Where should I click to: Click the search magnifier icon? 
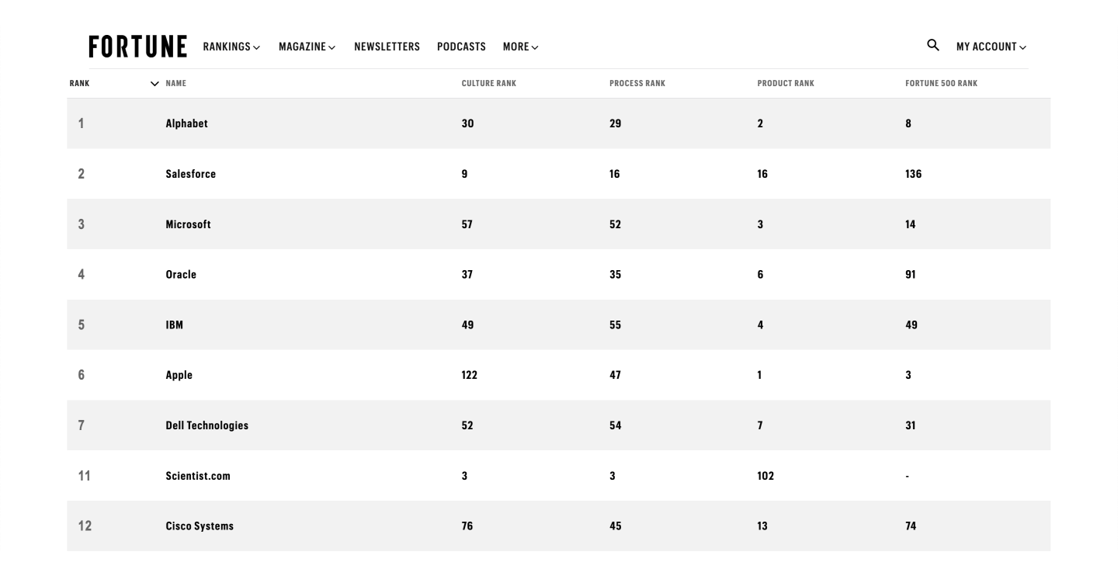point(933,45)
